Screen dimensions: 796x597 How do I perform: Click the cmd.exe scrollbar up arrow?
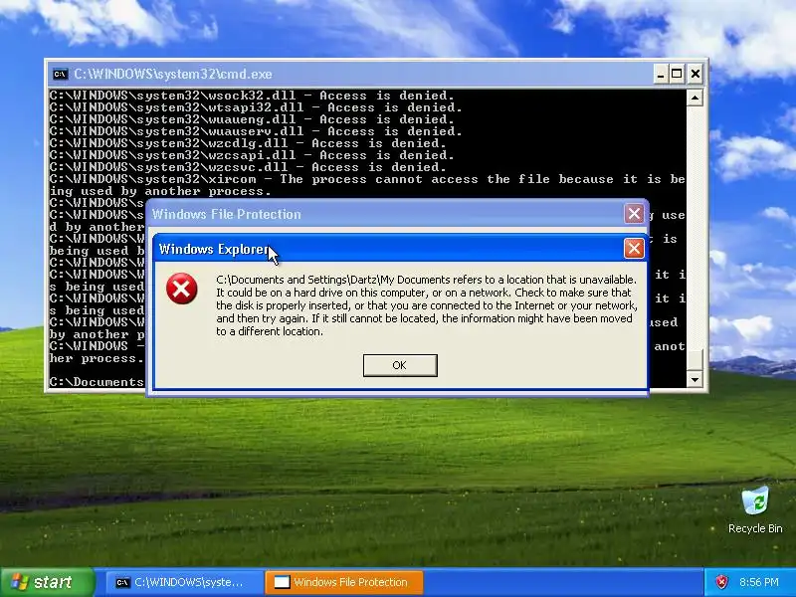[x=695, y=97]
